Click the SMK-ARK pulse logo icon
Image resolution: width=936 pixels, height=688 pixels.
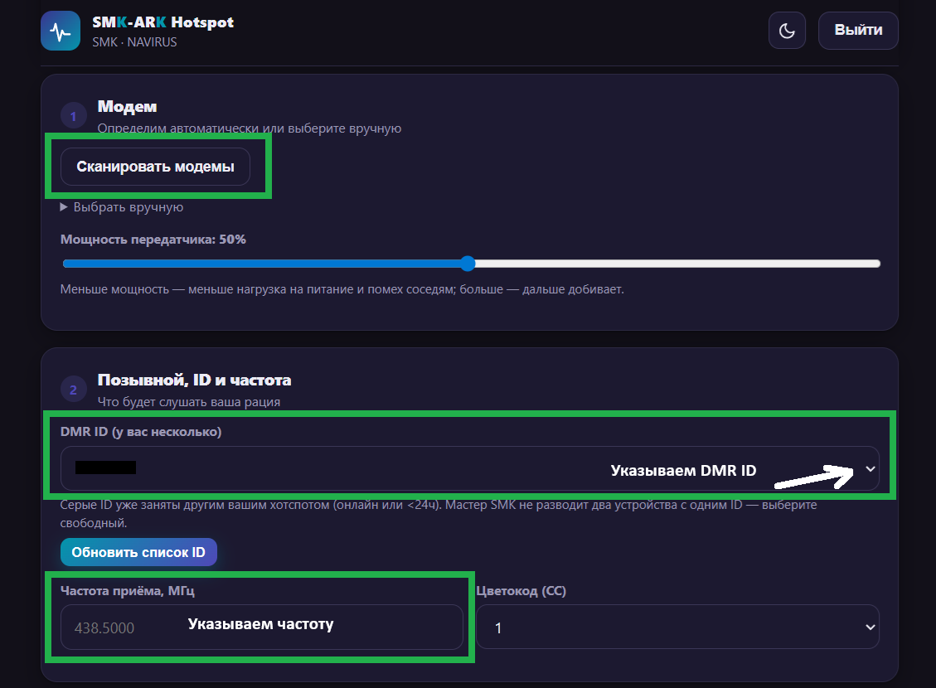(x=61, y=31)
